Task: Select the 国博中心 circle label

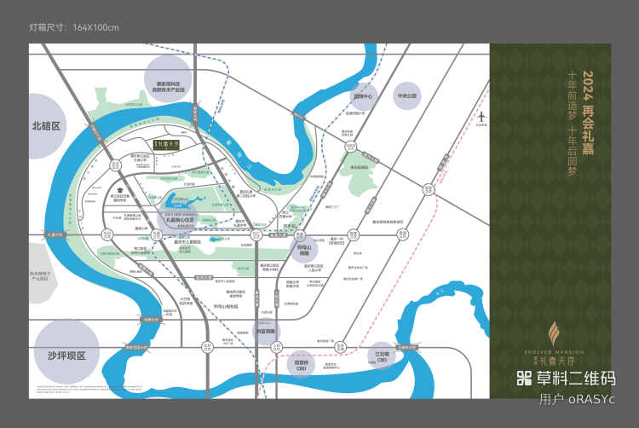Action: pos(364,96)
